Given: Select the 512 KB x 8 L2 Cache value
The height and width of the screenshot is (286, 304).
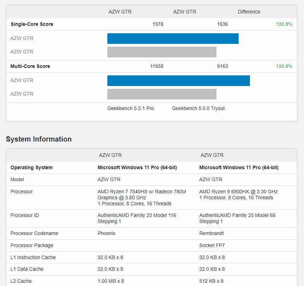Looking at the screenshot, I should click(x=211, y=281).
